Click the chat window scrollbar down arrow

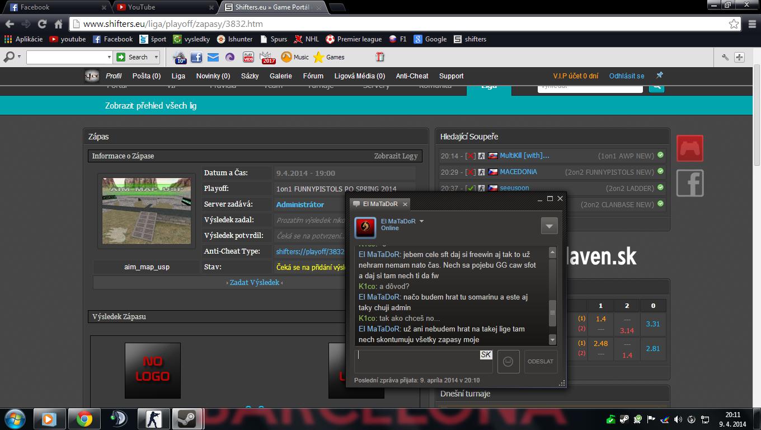coord(552,340)
